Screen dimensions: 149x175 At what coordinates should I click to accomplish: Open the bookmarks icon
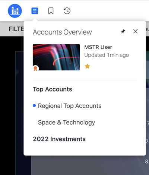tap(51, 11)
